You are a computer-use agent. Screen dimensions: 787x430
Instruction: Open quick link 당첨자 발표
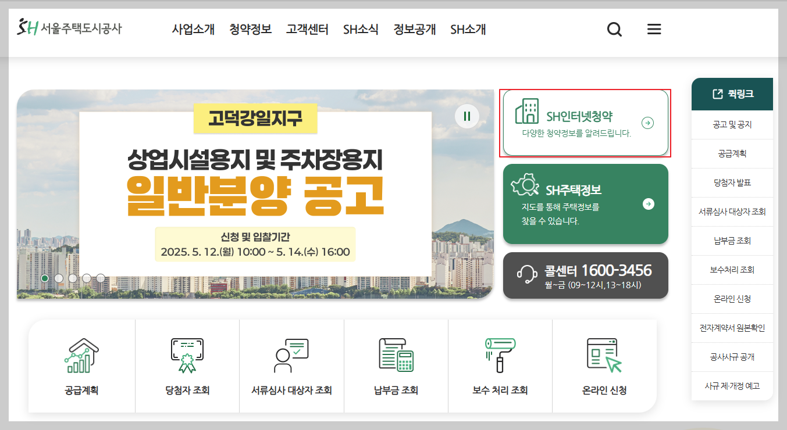(732, 182)
